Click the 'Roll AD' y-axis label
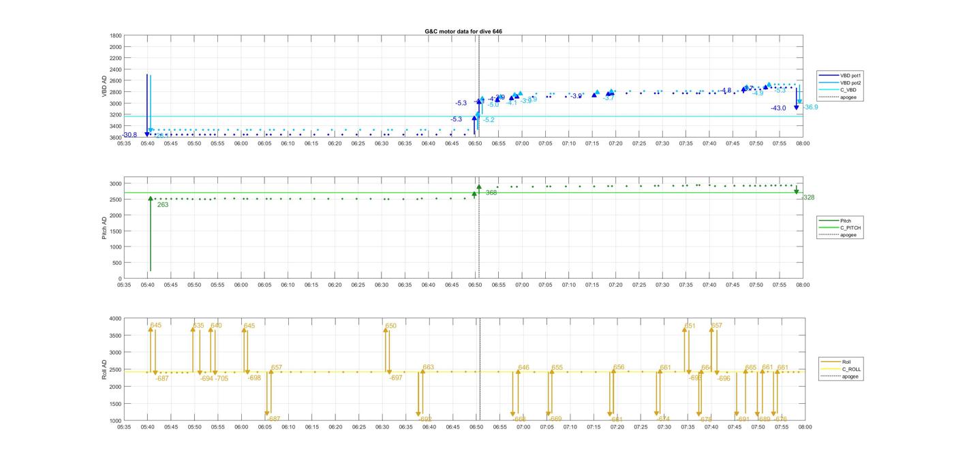 (104, 370)
